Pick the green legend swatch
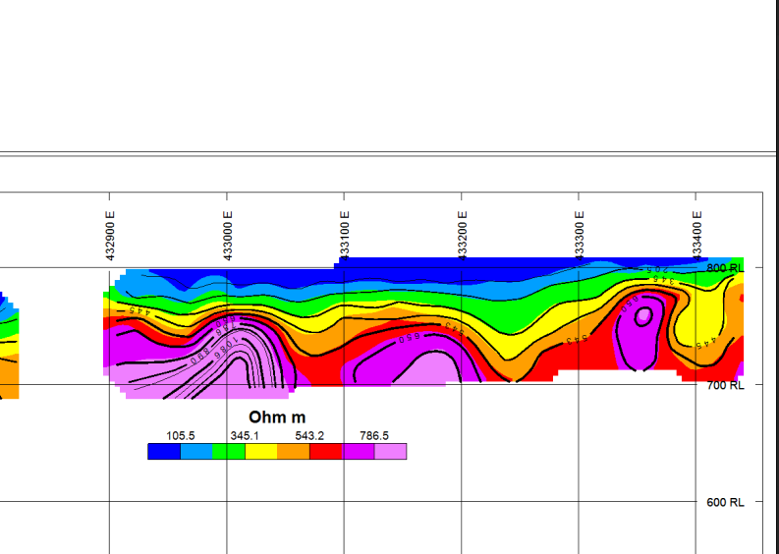 [229, 451]
